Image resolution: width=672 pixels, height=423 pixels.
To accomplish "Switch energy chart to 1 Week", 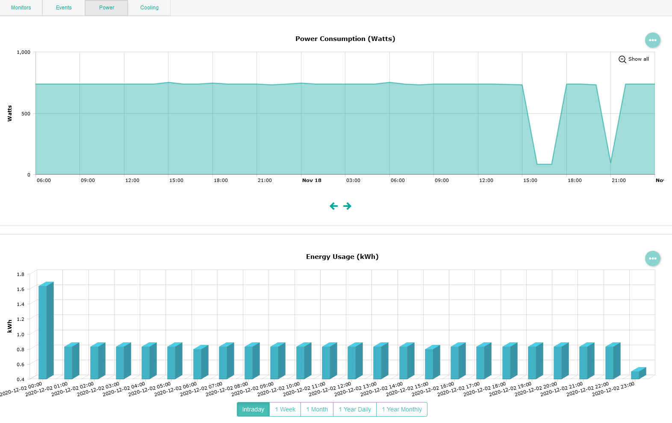I will point(285,409).
